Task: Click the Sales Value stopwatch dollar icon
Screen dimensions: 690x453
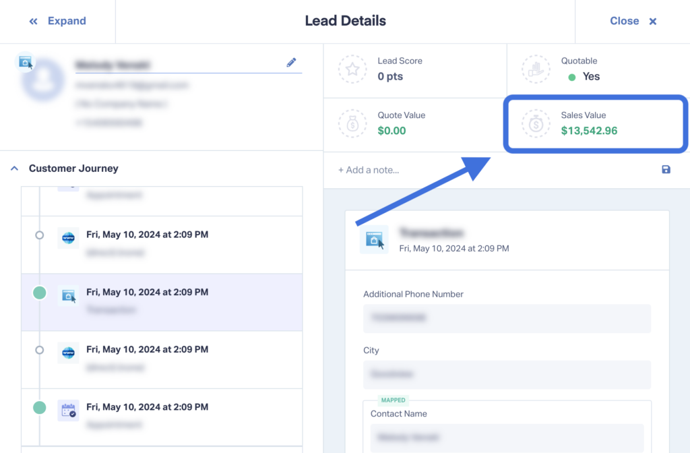Action: point(536,124)
